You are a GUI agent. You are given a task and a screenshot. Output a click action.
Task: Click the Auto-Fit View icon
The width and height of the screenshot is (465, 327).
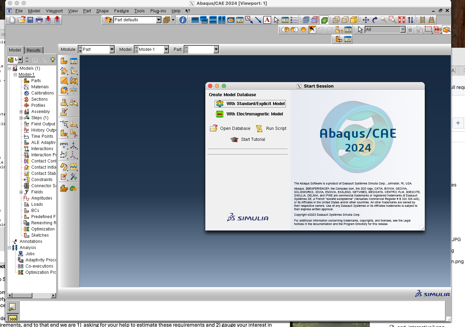click(402, 20)
